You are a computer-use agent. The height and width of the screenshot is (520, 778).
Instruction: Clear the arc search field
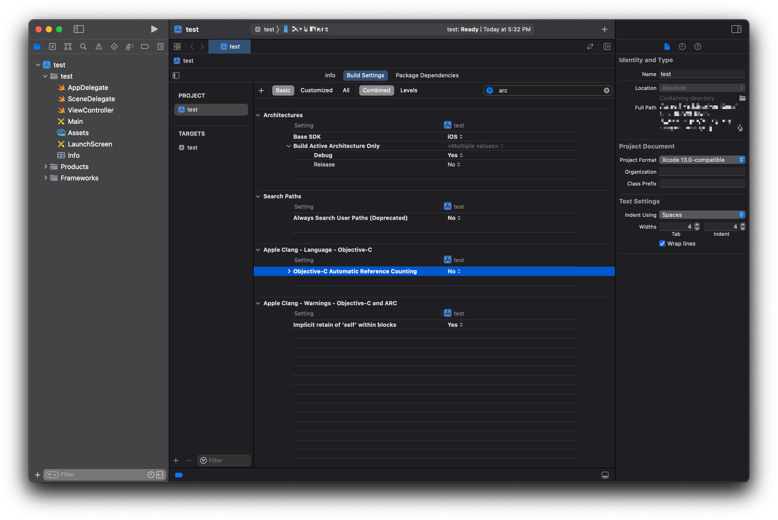[606, 90]
